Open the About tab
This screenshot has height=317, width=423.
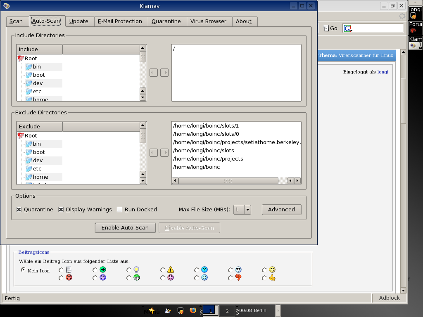pos(244,21)
